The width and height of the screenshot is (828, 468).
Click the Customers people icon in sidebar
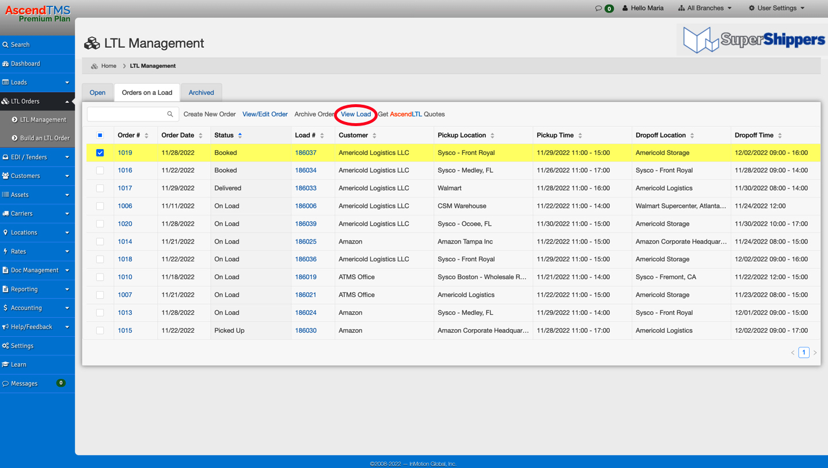(5, 176)
